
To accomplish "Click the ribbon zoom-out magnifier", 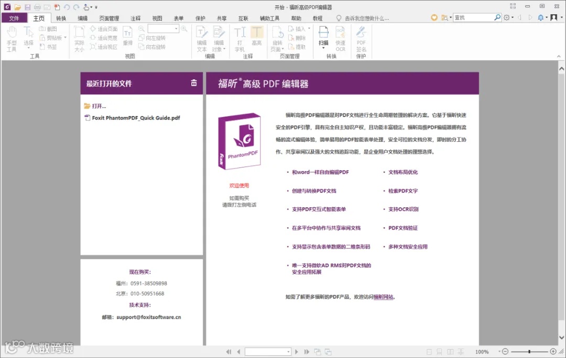I will click(141, 28).
